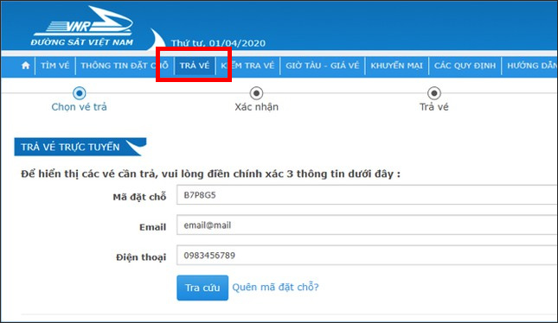Click the Email field label

tap(152, 227)
